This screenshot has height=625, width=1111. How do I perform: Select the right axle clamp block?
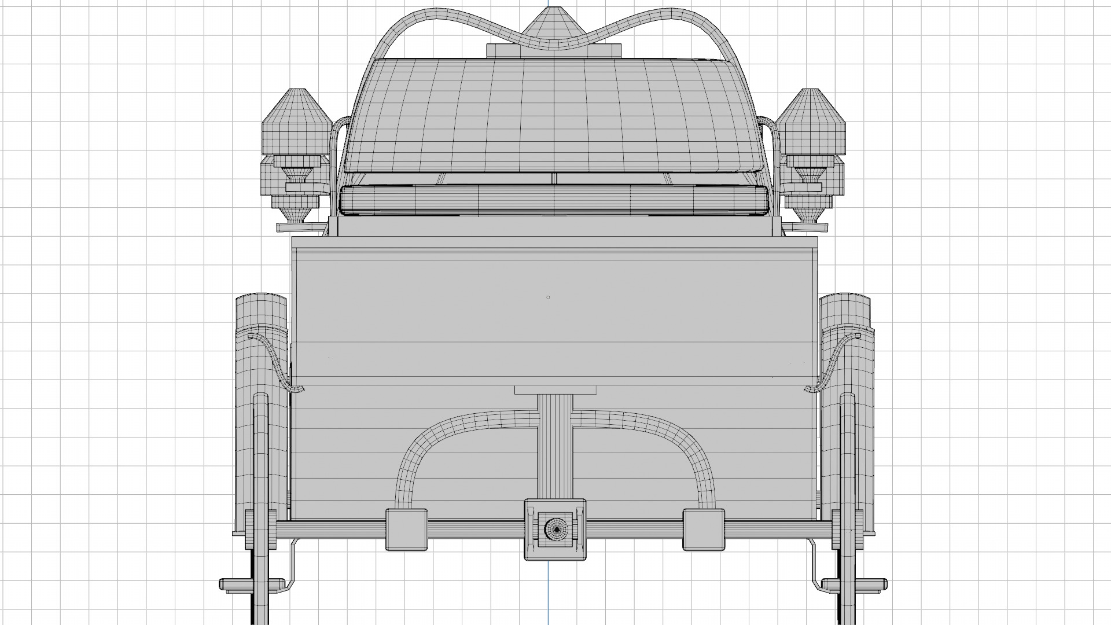[x=704, y=529]
